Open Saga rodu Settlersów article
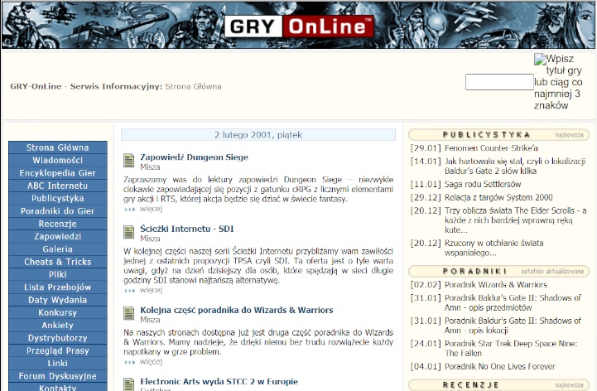The image size is (597, 391). click(483, 184)
